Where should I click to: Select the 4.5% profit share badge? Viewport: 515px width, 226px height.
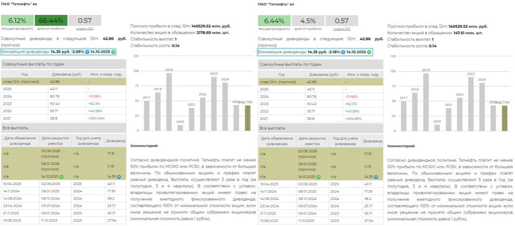[x=308, y=21]
